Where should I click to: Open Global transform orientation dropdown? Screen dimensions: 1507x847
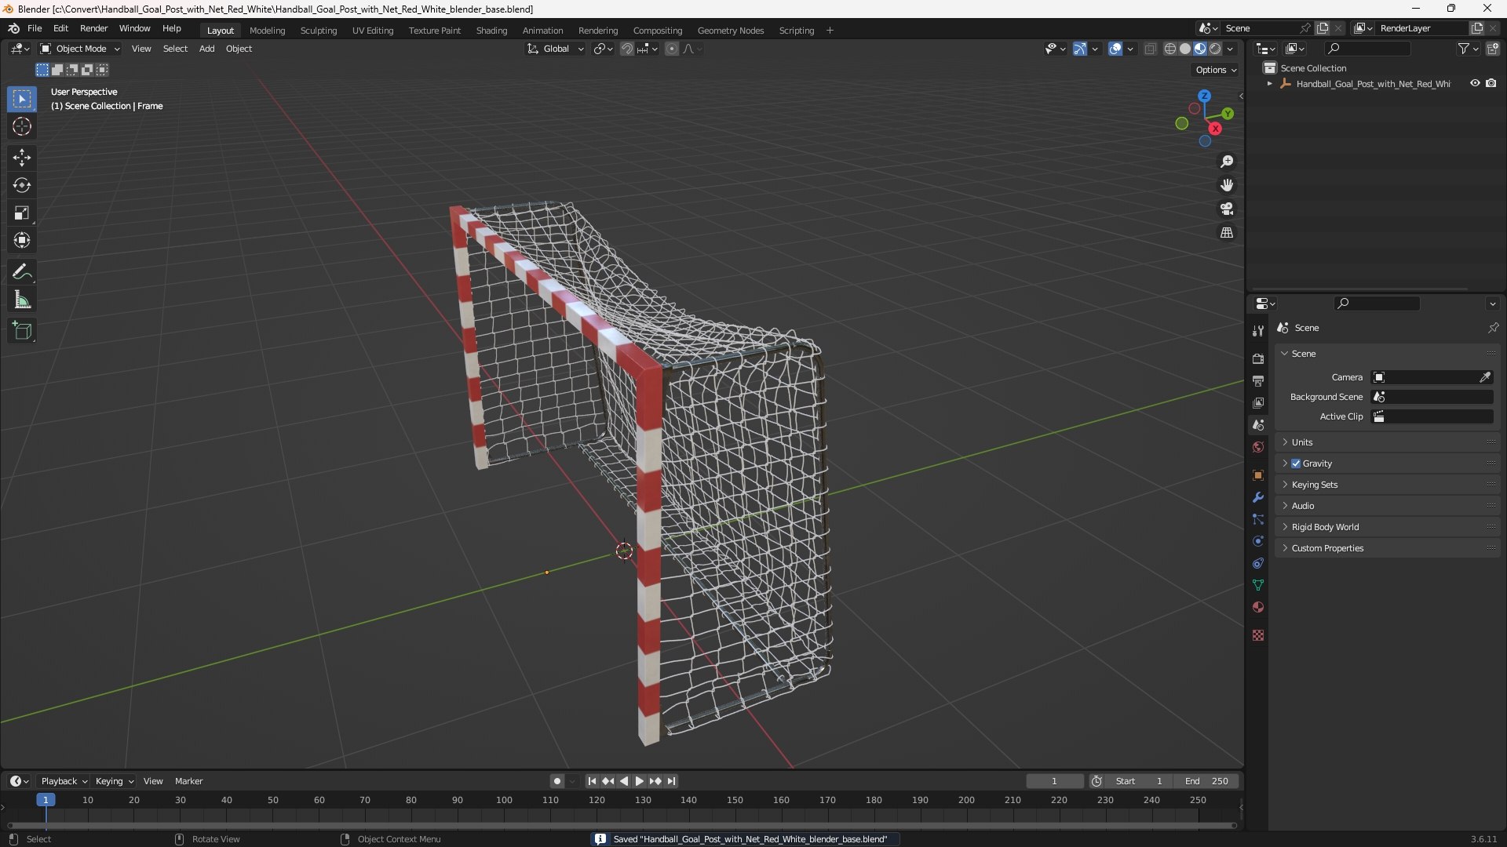pyautogui.click(x=556, y=49)
